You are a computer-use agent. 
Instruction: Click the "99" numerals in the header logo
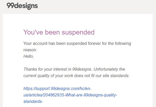point(10,5)
